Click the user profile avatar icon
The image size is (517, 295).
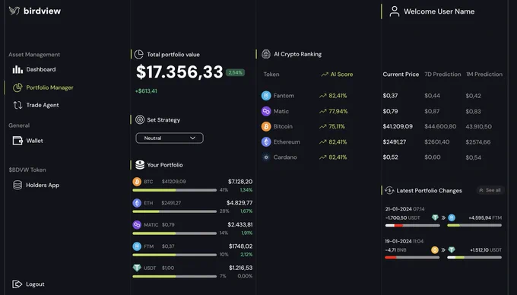pos(395,11)
